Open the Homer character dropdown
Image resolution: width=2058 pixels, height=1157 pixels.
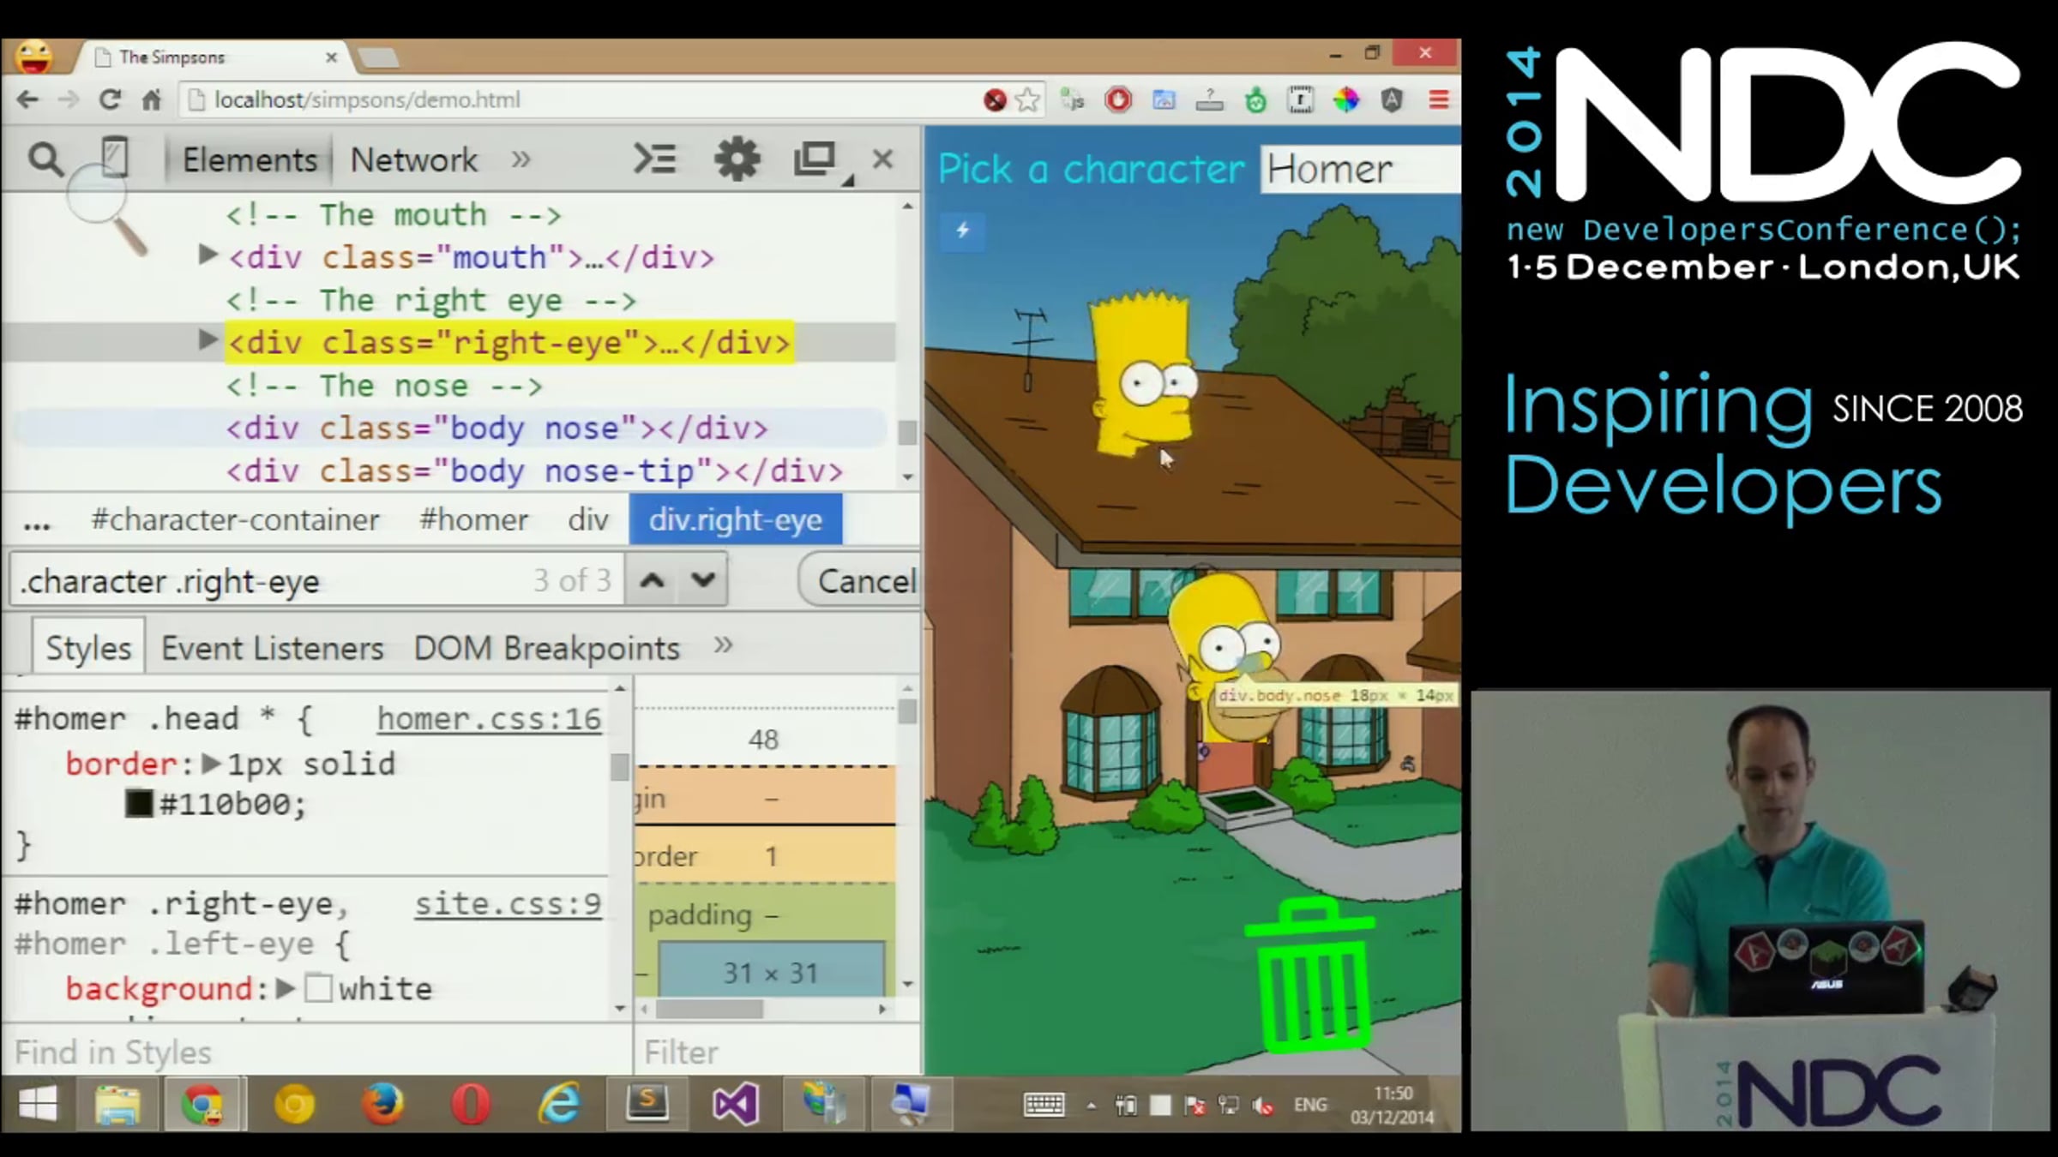1361,169
